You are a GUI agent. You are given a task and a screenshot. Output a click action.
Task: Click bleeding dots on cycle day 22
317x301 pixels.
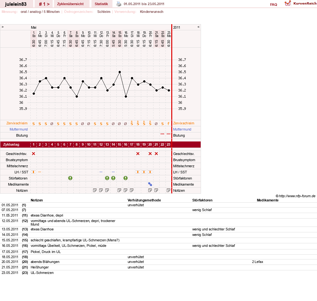[162, 134]
